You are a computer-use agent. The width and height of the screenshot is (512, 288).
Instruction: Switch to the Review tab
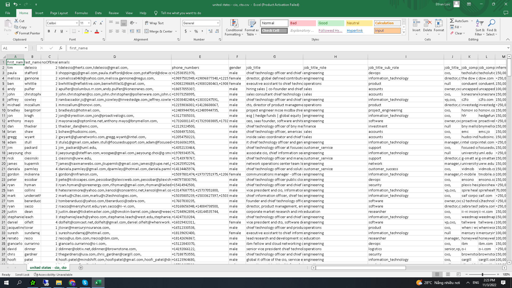[x=114, y=13]
